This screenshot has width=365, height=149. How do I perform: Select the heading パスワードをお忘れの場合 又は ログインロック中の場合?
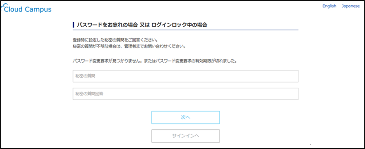pyautogui.click(x=142, y=25)
